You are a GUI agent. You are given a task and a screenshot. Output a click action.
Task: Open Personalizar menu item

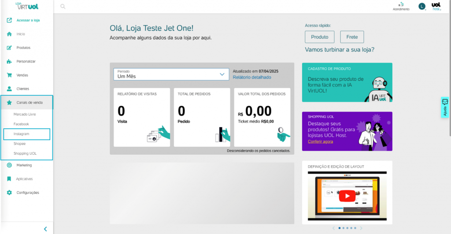coord(27,61)
